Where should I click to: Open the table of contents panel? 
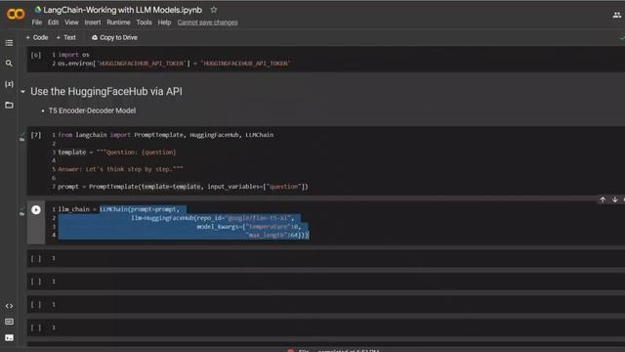pos(9,43)
